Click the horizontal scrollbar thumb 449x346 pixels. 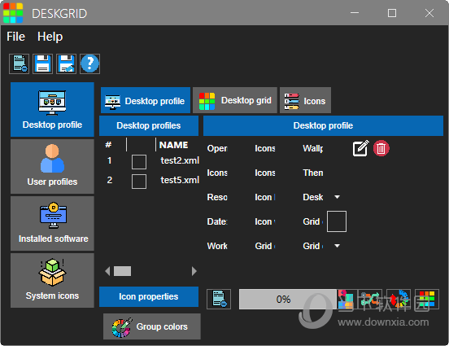tap(122, 271)
